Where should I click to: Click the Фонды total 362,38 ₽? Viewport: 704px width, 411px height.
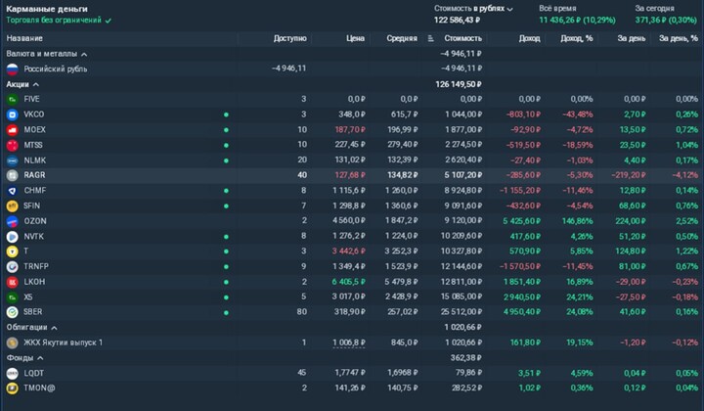click(466, 358)
